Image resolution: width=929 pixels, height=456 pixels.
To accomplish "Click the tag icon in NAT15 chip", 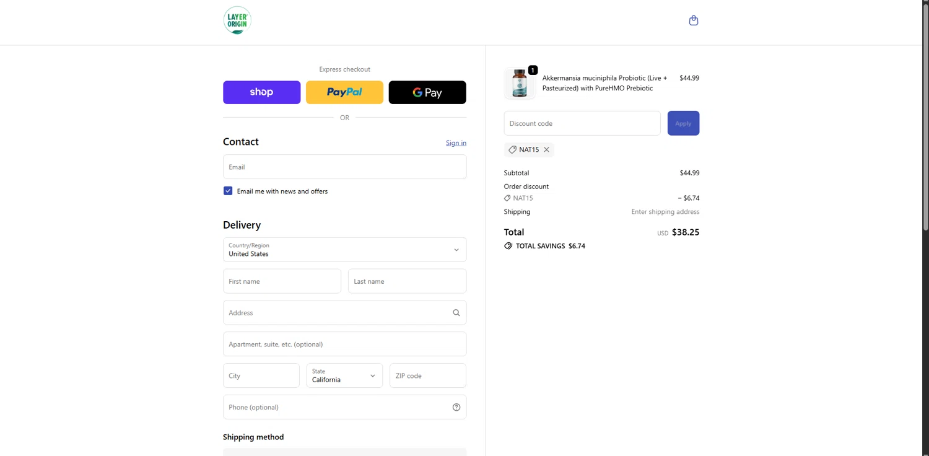I will pyautogui.click(x=512, y=150).
